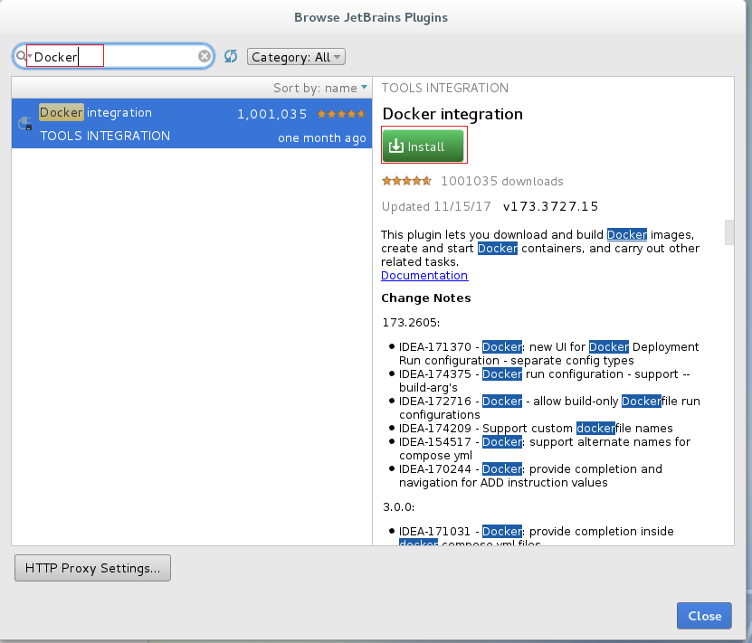Viewport: 752px width, 643px height.
Task: Click the description pane vertical scrollbar thumb
Action: pos(729,232)
